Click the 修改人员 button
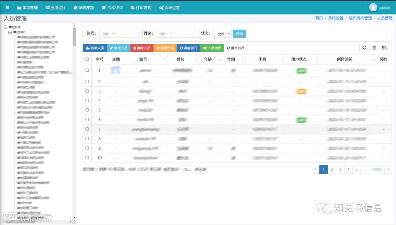 tap(119, 48)
